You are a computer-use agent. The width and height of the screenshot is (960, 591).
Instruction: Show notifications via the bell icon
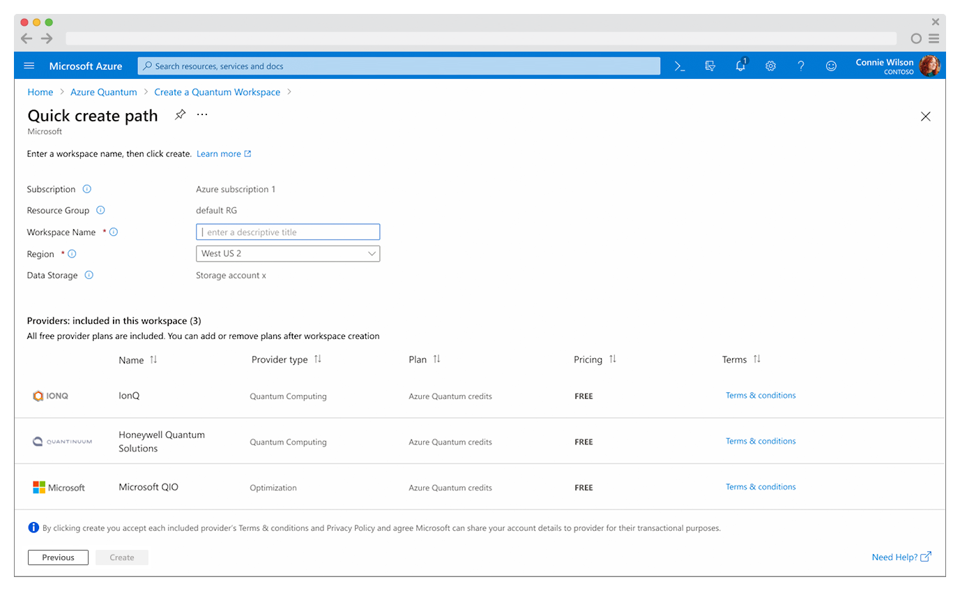pyautogui.click(x=741, y=65)
